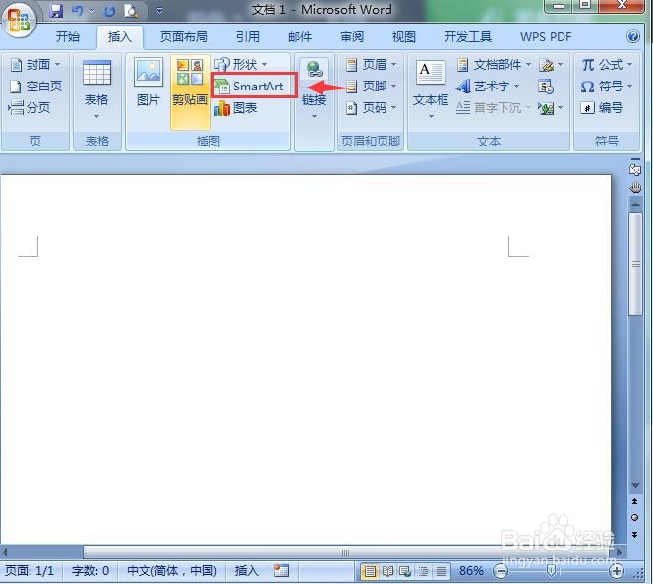Open zoom dialog via 86% level
This screenshot has width=653, height=584.
(471, 570)
